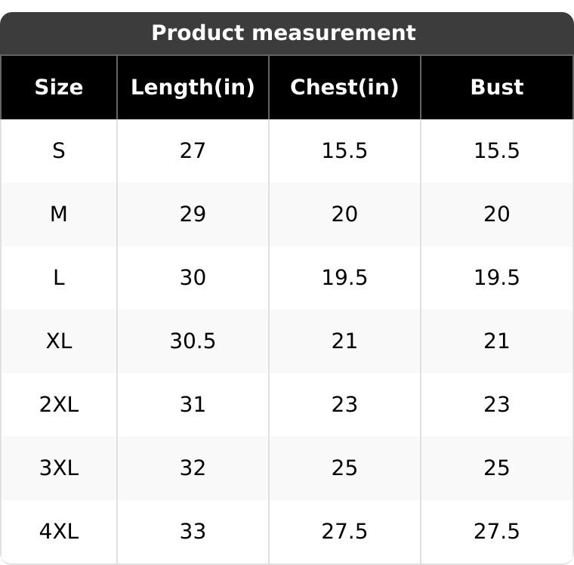Click the Length(in) column header

[x=193, y=88]
